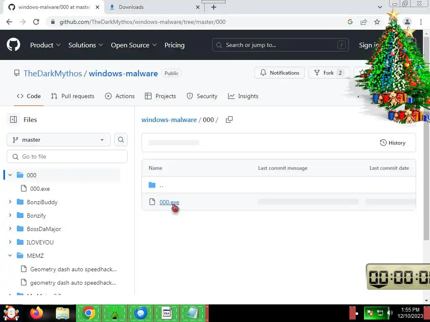430x322 pixels.
Task: Click the Notifications button
Action: pos(279,73)
